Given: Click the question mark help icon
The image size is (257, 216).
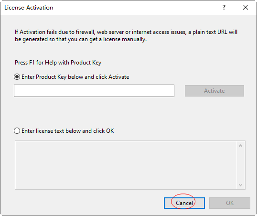Looking at the screenshot, I should click(x=224, y=7).
